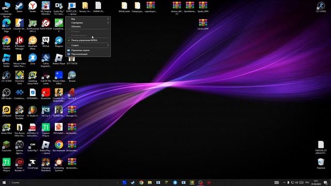331x186 pixels.
Task: Select the CS 1.6 RUS shortcut
Action: click(x=321, y=7)
